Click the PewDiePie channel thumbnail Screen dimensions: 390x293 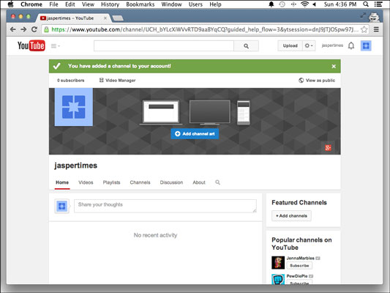point(278,279)
